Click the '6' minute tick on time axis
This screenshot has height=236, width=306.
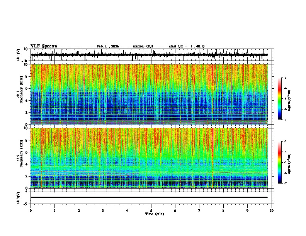(x=175, y=211)
